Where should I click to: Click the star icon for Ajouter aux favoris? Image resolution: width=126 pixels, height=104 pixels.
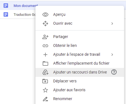[45, 90]
